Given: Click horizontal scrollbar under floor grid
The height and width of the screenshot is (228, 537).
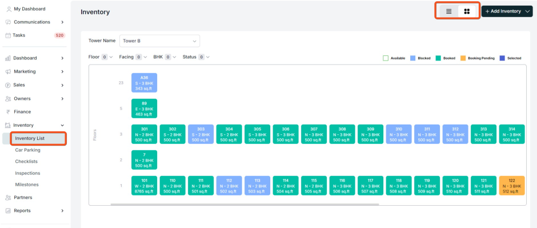Looking at the screenshot, I should click(x=245, y=205).
